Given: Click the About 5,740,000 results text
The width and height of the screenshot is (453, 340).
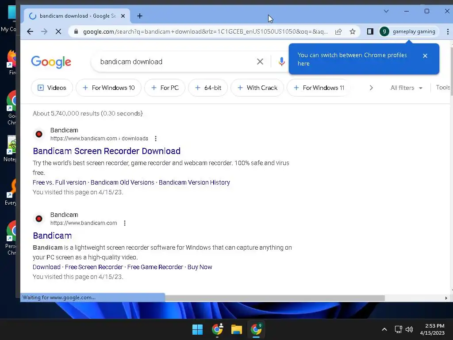Looking at the screenshot, I should click(88, 113).
